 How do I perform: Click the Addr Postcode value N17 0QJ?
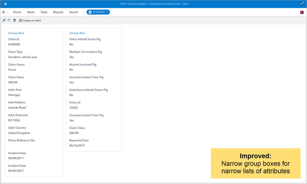[x=14, y=120]
